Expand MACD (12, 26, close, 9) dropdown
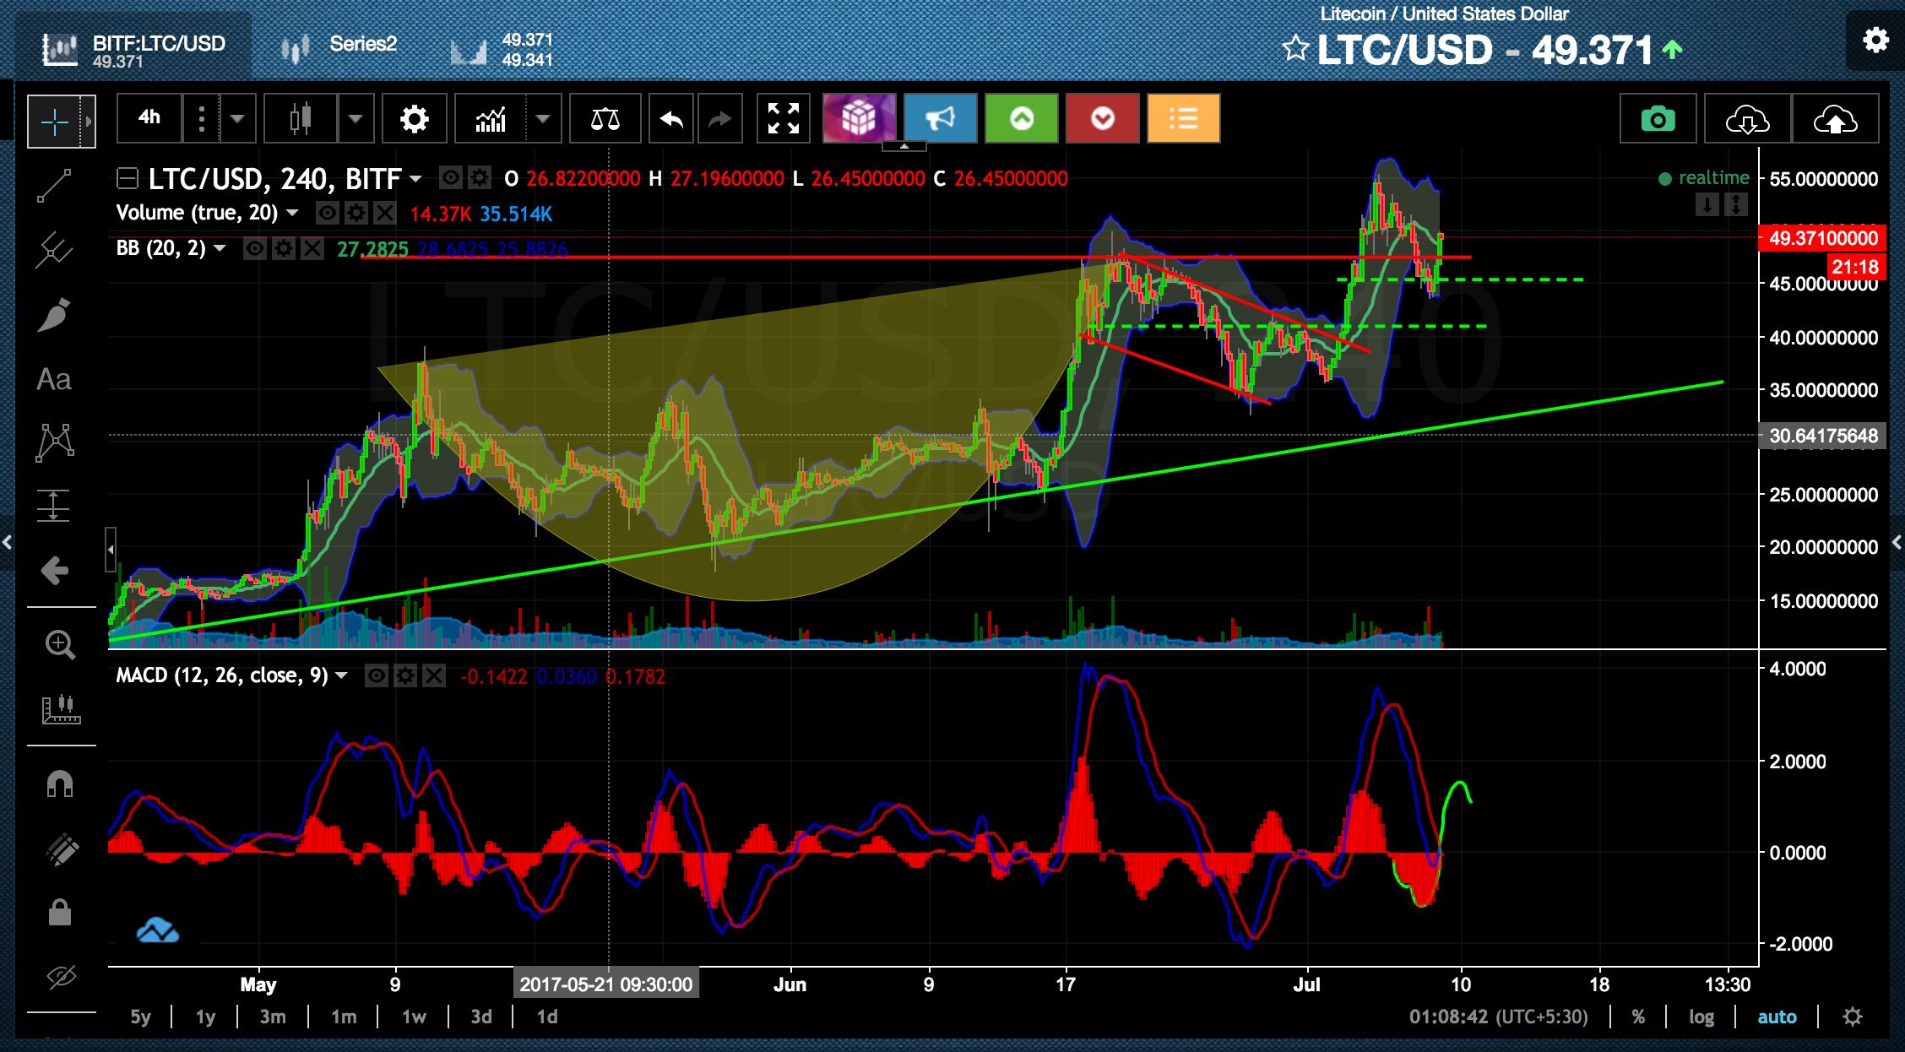Image resolution: width=1905 pixels, height=1052 pixels. click(341, 675)
